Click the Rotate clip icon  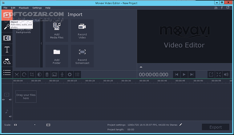(24, 75)
